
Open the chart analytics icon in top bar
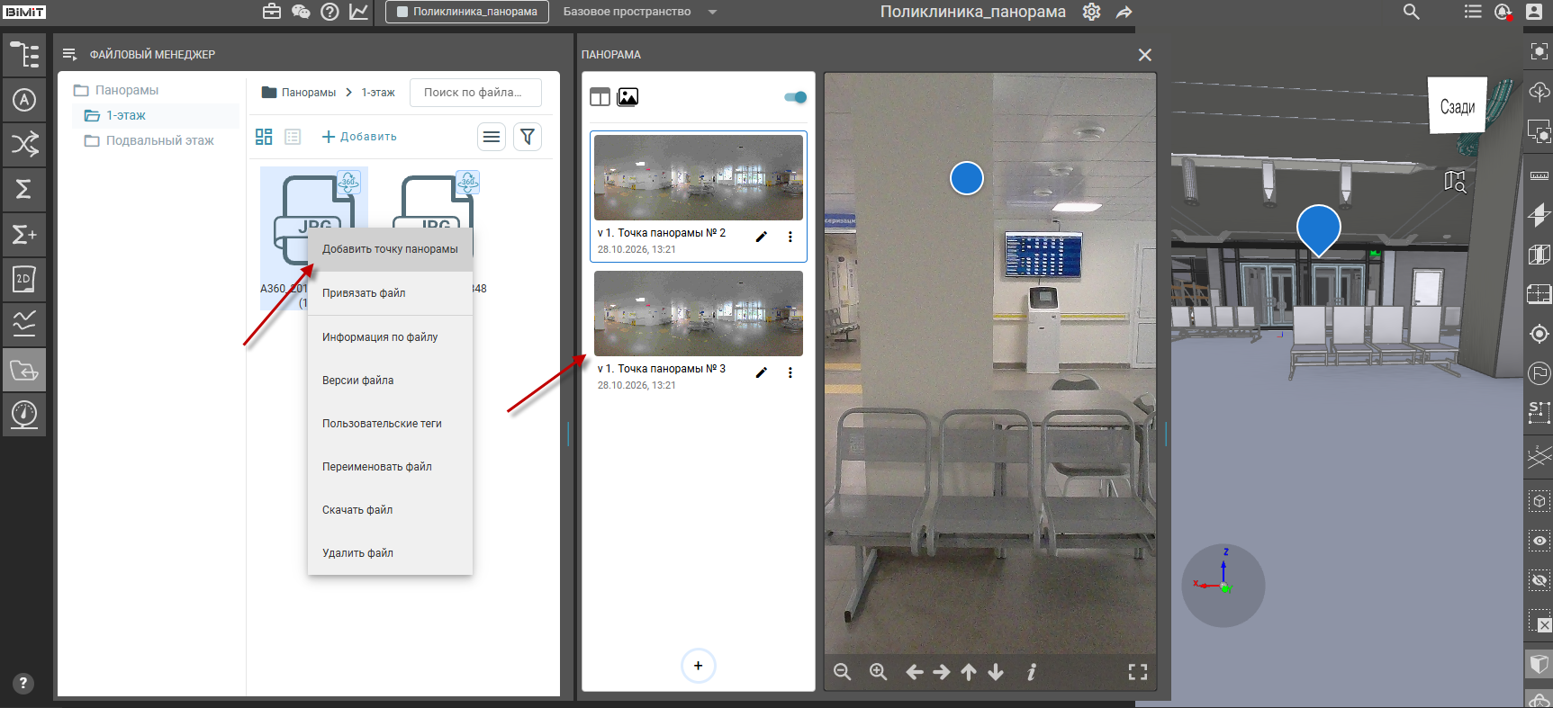[358, 12]
